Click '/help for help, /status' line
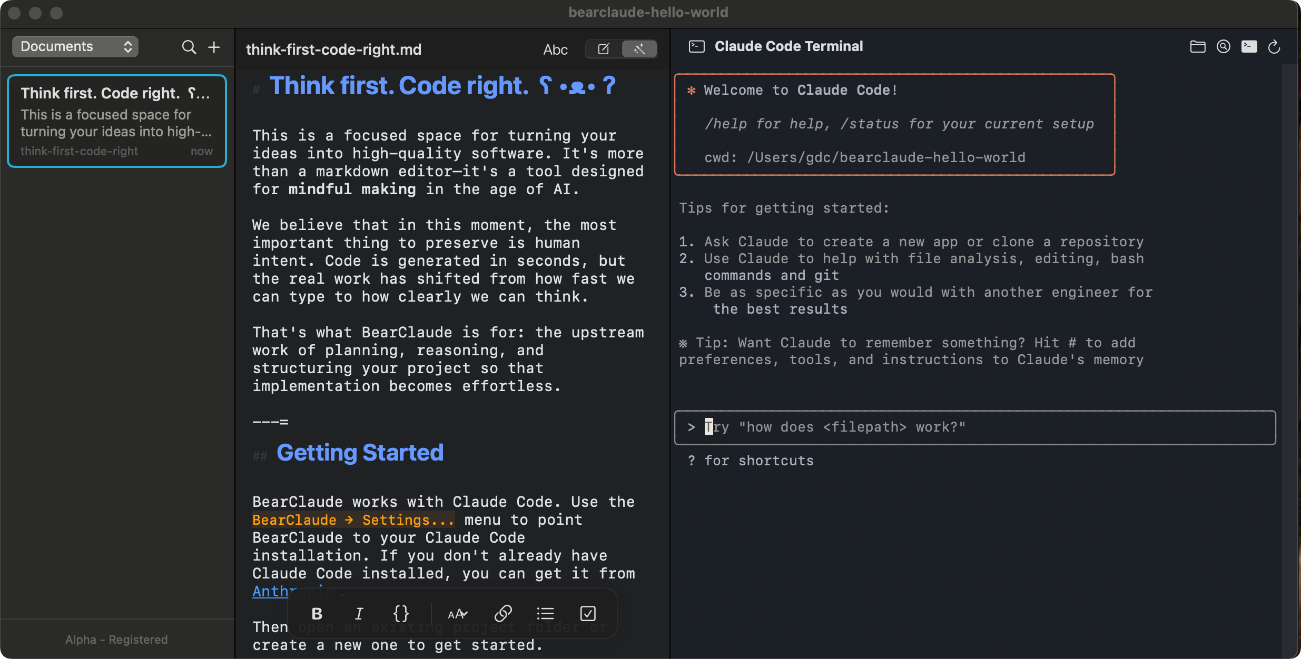Image resolution: width=1301 pixels, height=659 pixels. coord(899,124)
